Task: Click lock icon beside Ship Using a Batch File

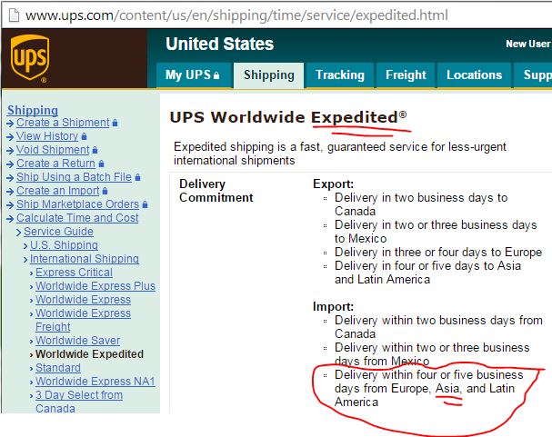Action: pyautogui.click(x=137, y=177)
